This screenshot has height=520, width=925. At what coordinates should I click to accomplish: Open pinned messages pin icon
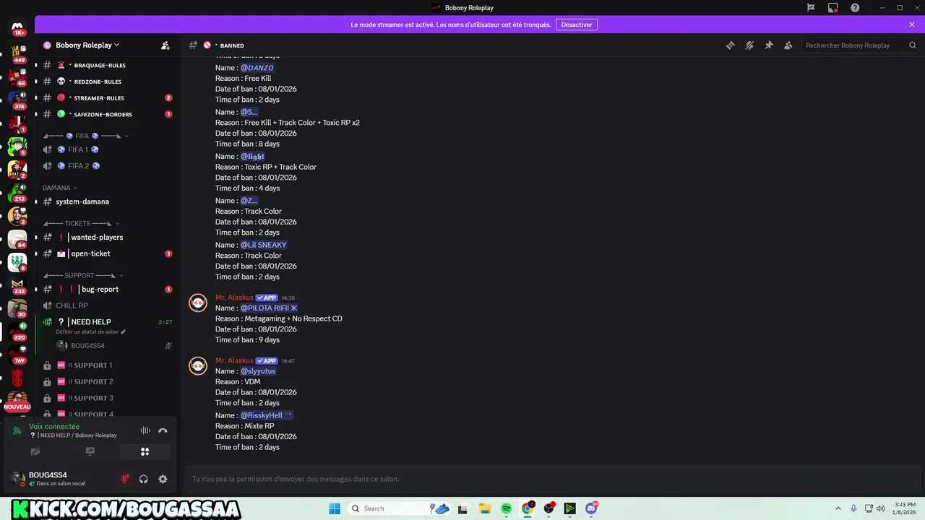tap(769, 45)
